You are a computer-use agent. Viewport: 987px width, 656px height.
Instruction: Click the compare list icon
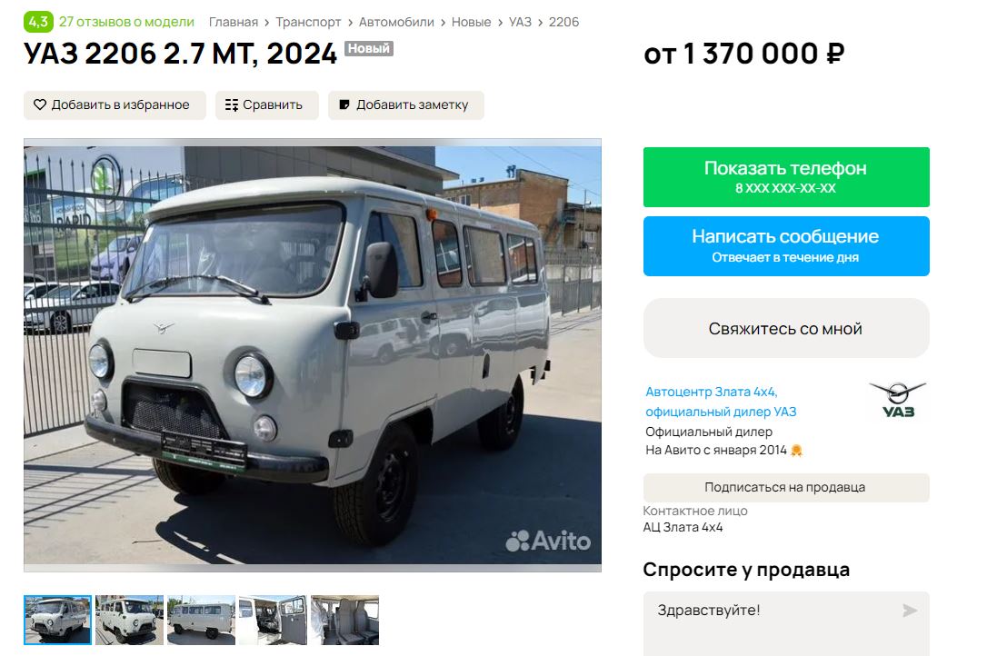coord(232,105)
